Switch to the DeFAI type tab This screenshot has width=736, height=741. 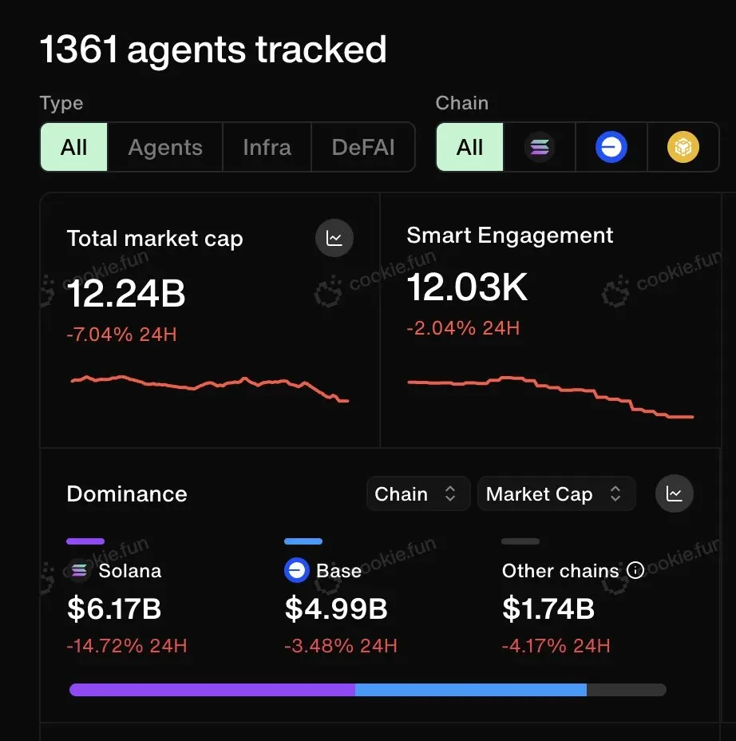(363, 148)
